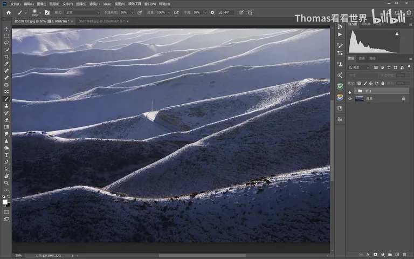Toggle pressure for opacity button
The image size is (414, 259).
point(140,12)
